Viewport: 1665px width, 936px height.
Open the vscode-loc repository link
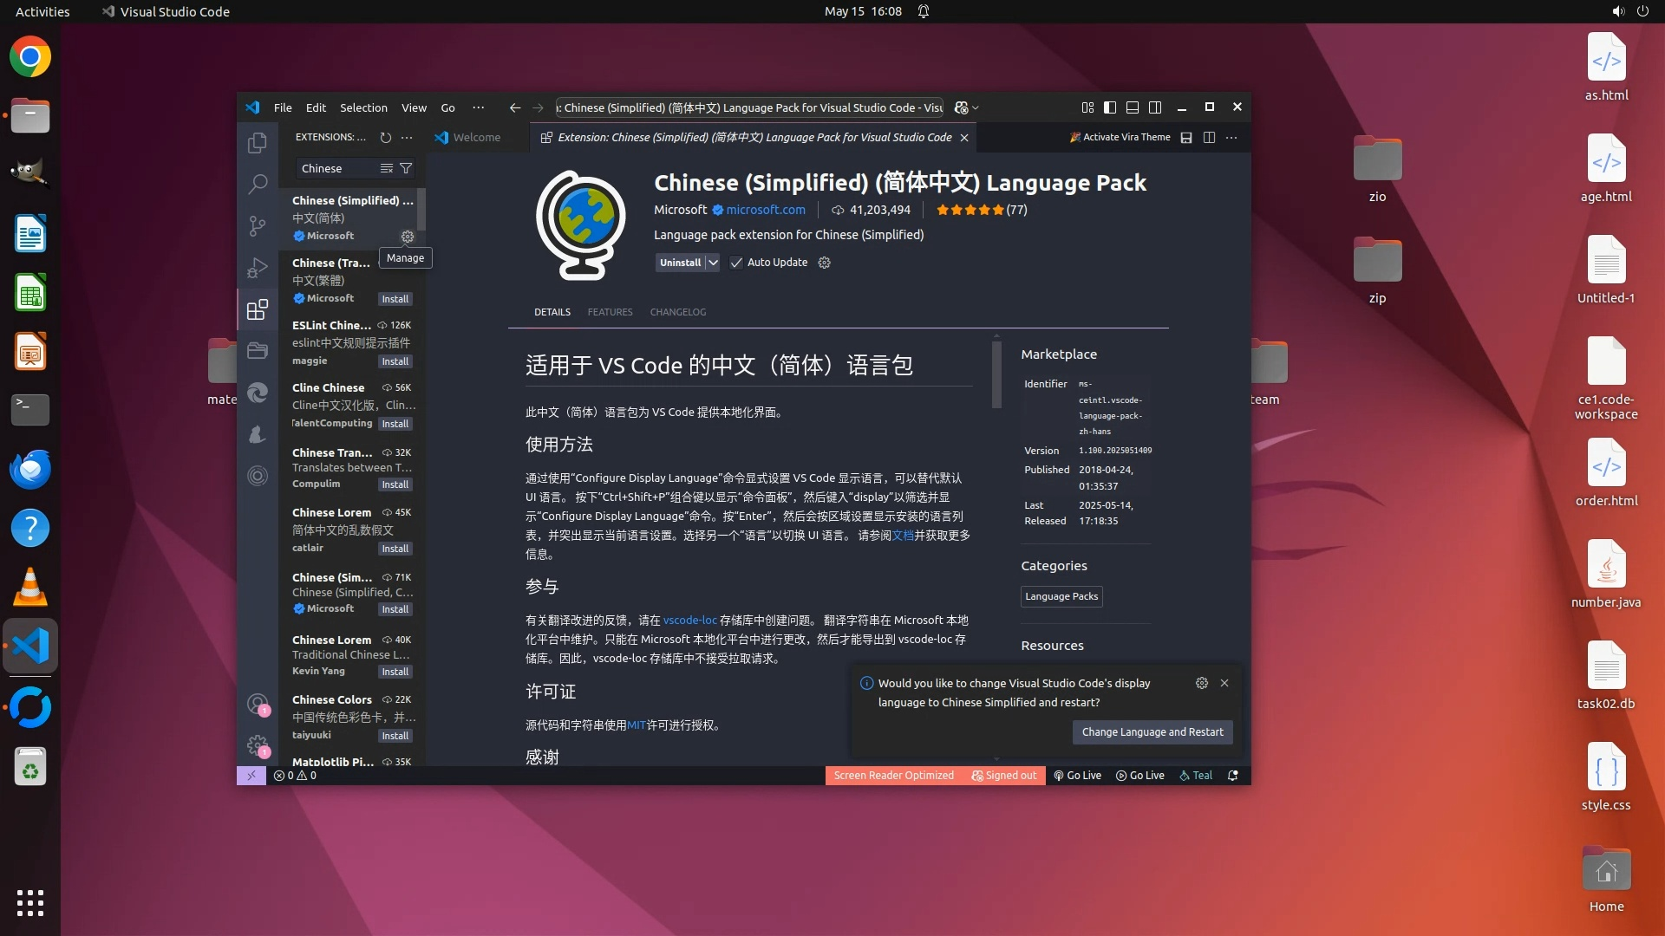click(689, 621)
